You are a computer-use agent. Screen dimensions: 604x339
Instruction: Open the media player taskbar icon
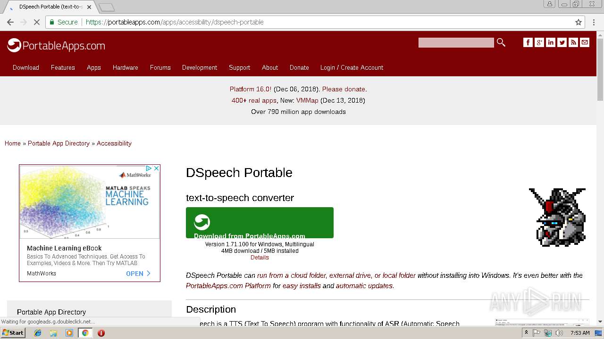tap(69, 333)
